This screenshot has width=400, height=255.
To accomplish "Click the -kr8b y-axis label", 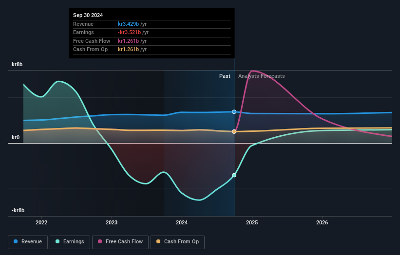I will 18,210.
